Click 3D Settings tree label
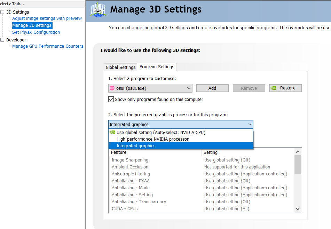This screenshot has height=229, width=331. 18,12
